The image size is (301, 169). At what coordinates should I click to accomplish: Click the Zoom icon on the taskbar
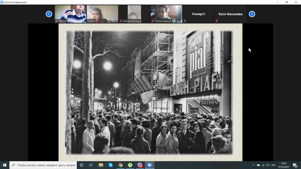150,165
